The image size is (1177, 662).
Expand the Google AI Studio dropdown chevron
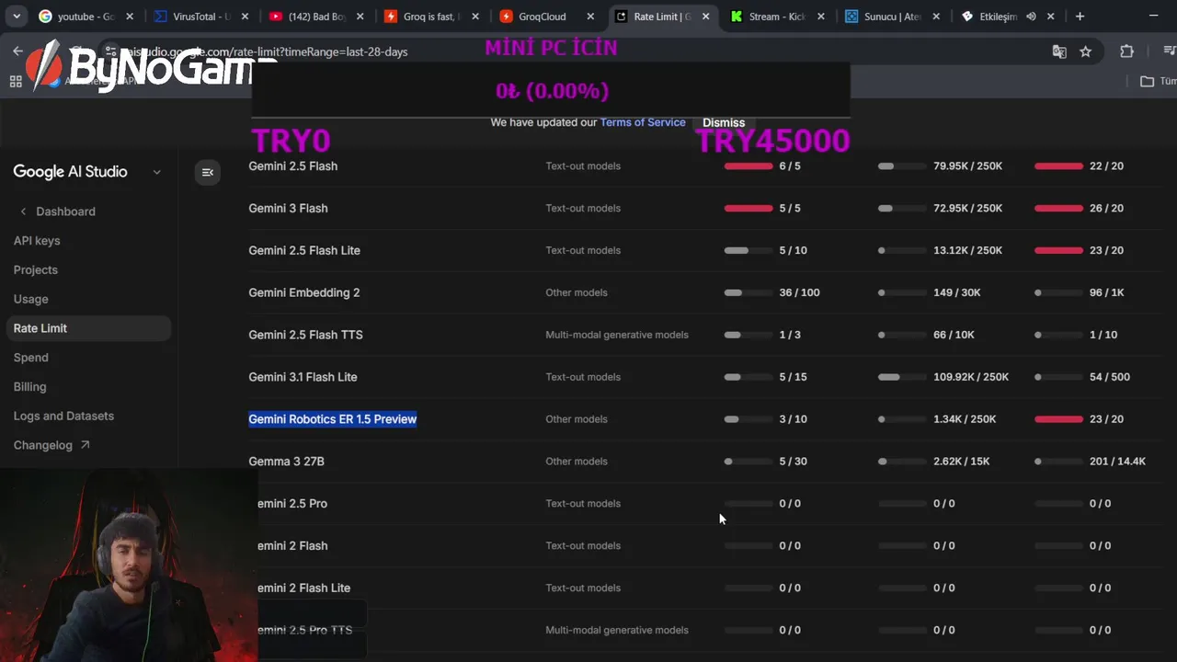pyautogui.click(x=156, y=172)
